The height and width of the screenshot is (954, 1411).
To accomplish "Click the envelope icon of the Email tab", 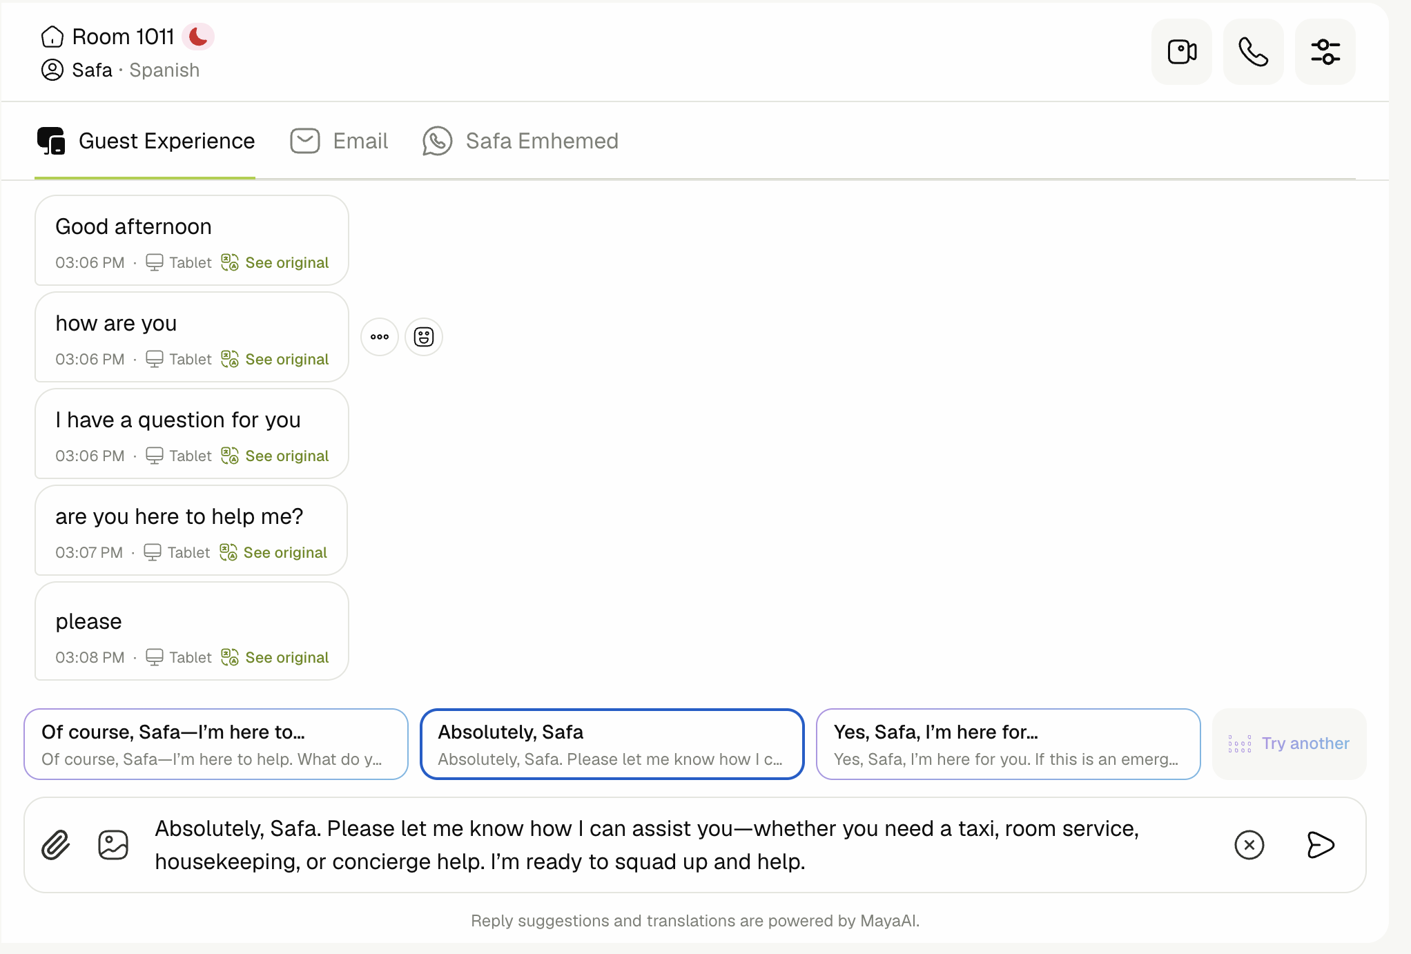I will [x=305, y=141].
